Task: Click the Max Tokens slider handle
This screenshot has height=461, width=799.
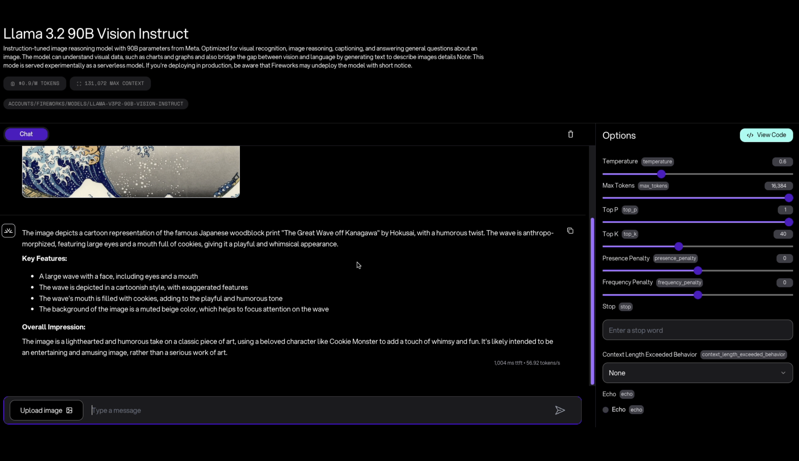Action: coord(789,198)
